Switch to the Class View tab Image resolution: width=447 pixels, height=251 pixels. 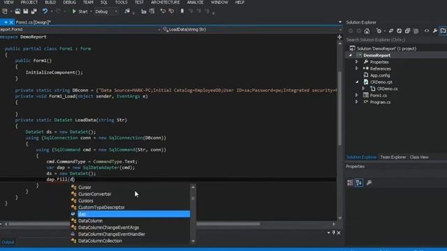(419, 157)
